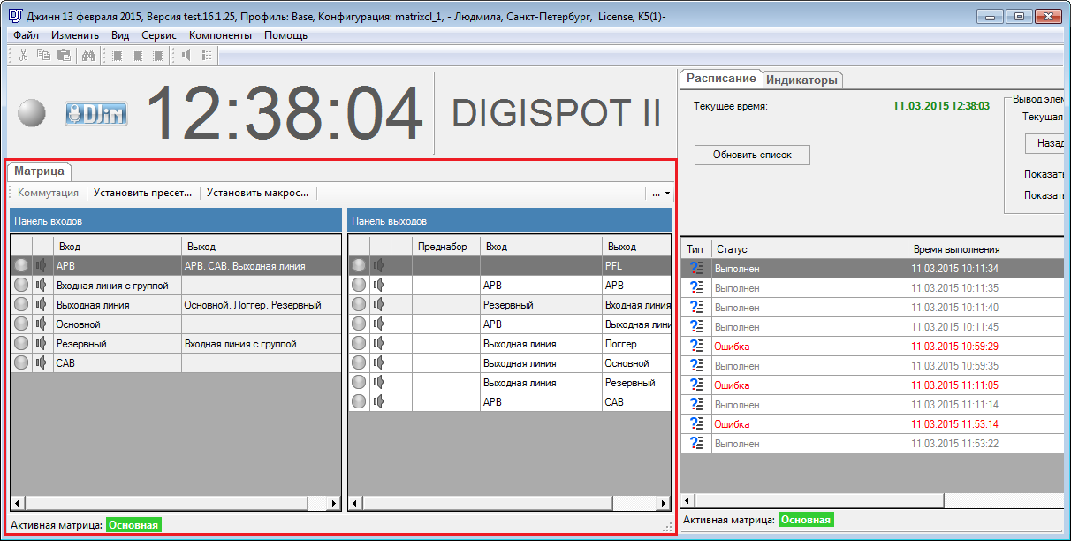The width and height of the screenshot is (1071, 541).
Task: Select the Матрица tab
Action: click(39, 171)
